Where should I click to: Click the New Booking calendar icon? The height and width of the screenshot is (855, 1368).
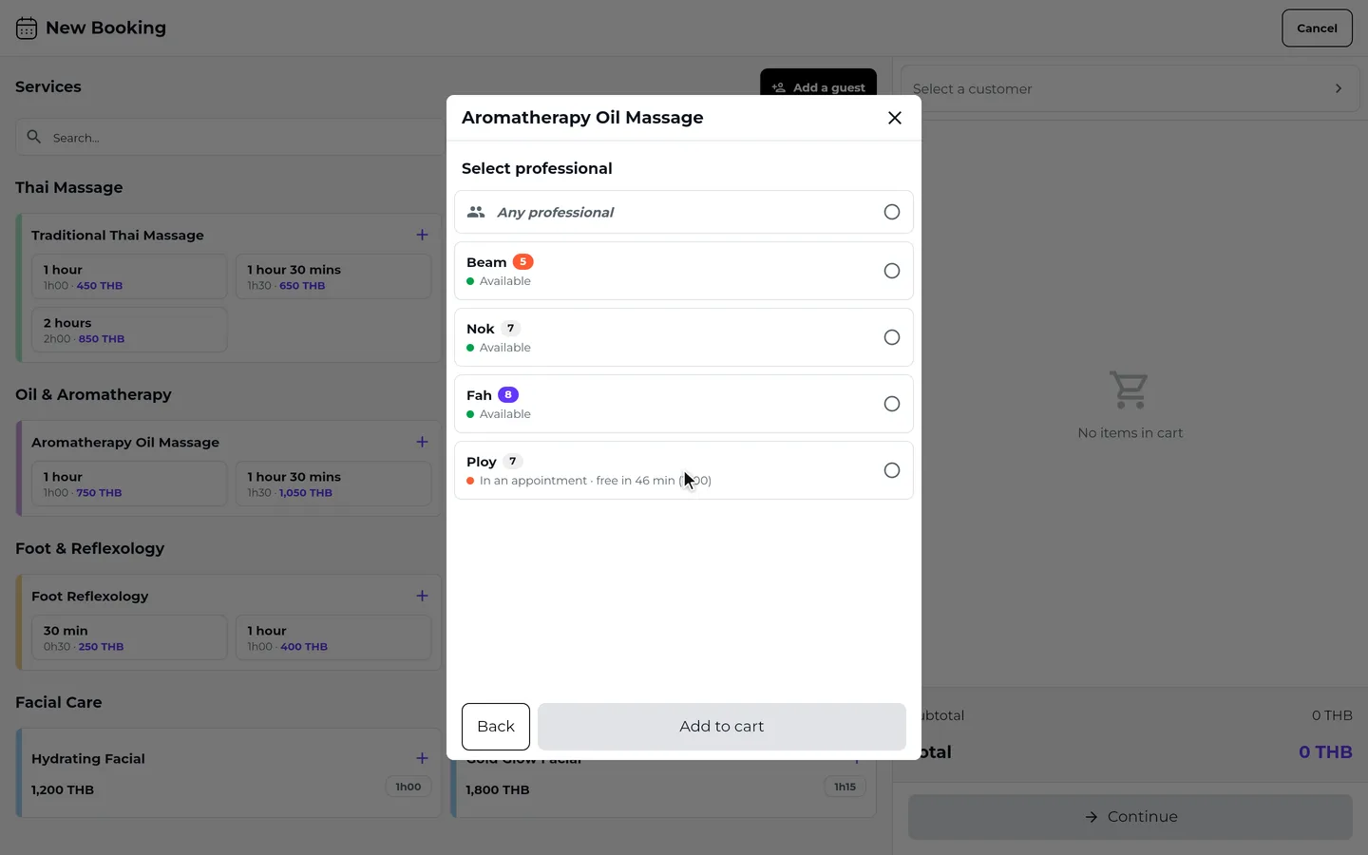coord(27,28)
